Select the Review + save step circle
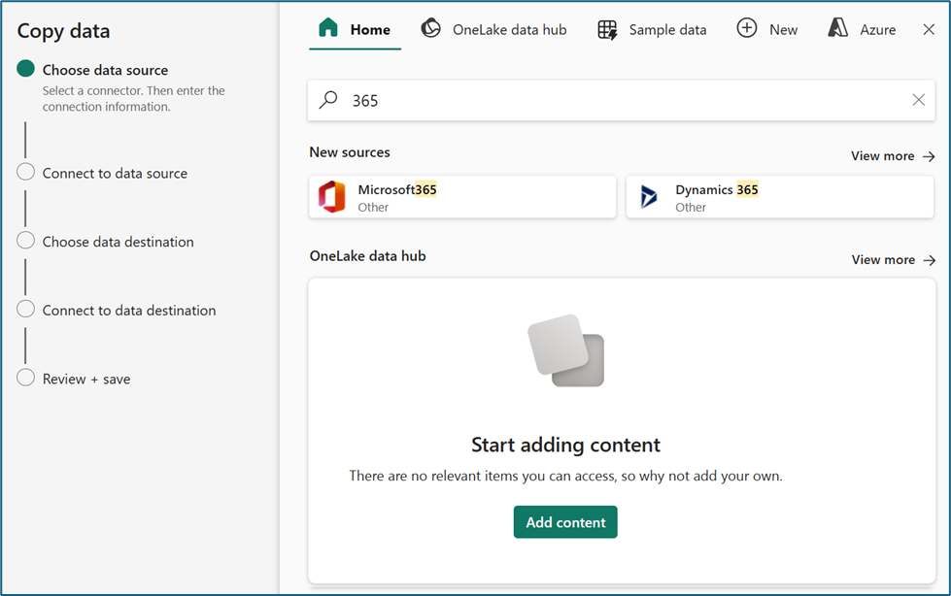951x596 pixels. coord(25,378)
